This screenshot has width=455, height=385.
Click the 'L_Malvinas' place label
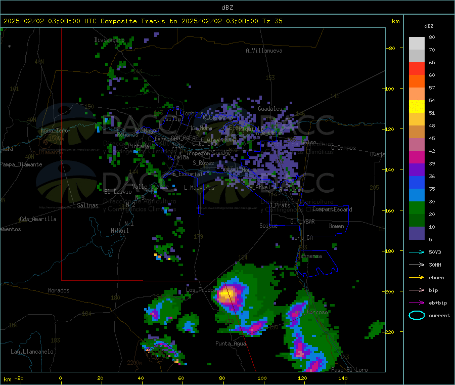(199, 188)
